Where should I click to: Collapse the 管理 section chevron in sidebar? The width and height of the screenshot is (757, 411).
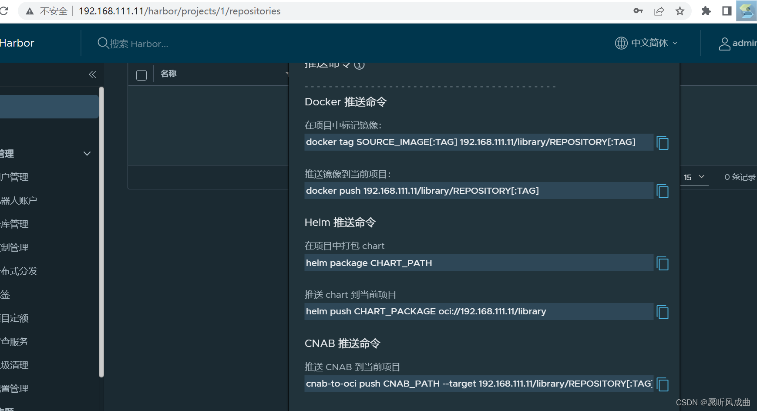[87, 154]
